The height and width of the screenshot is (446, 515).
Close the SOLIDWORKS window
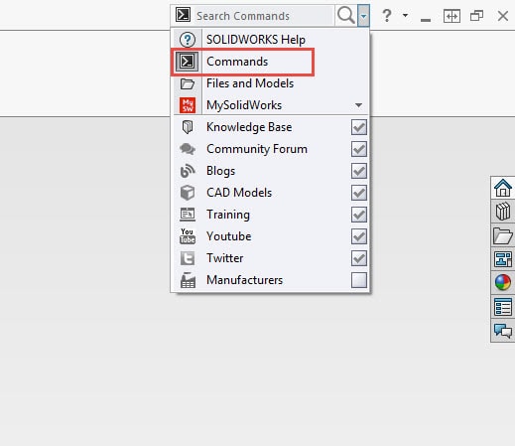pyautogui.click(x=503, y=16)
